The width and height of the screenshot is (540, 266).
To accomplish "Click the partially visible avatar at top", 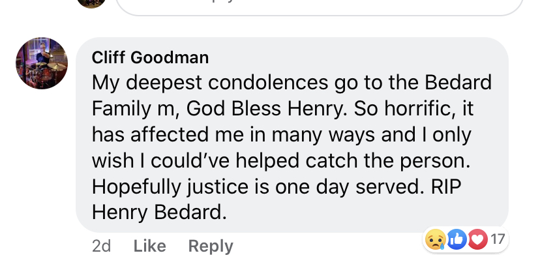I will point(91,3).
